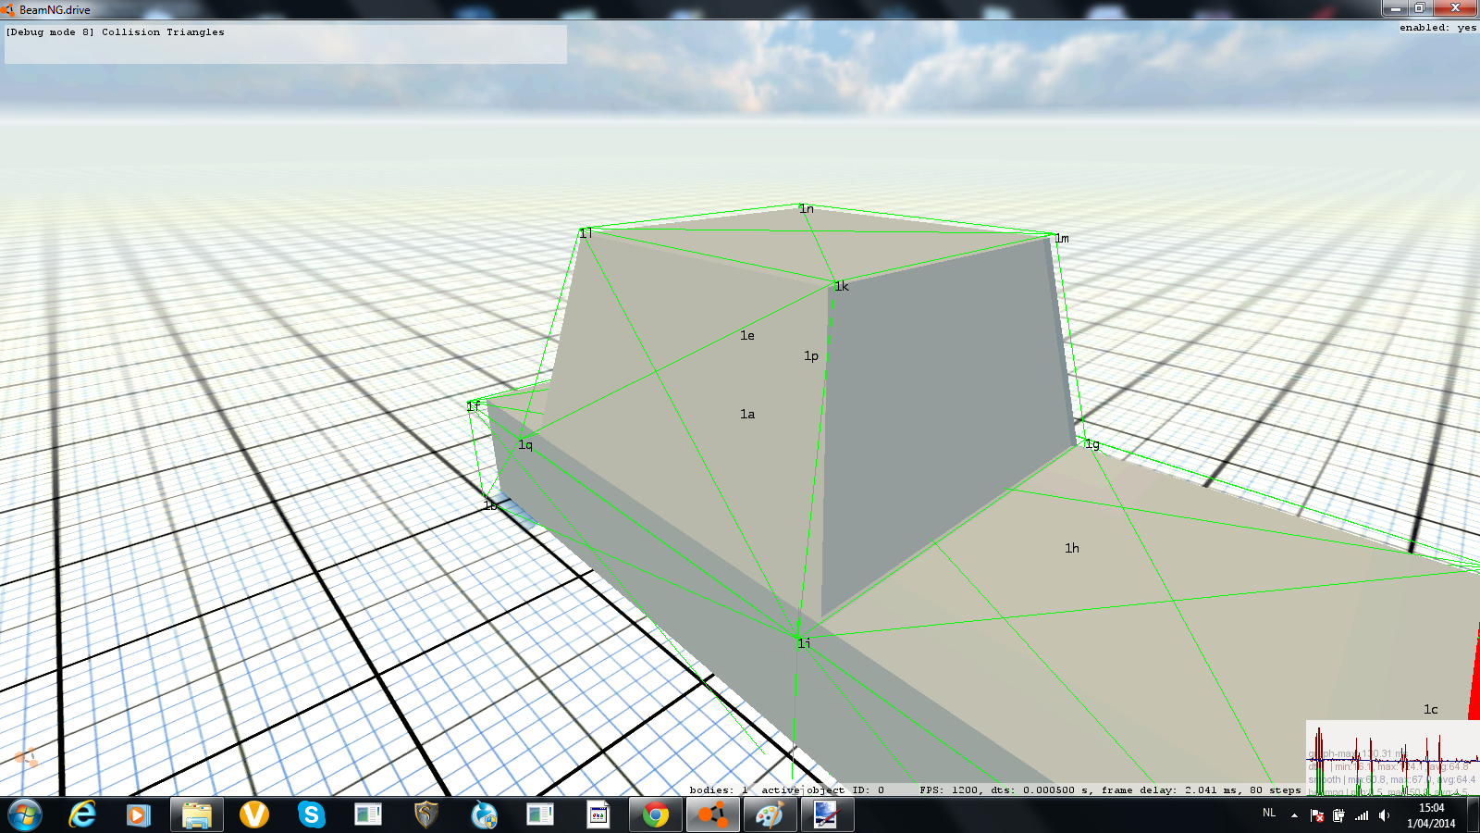
Task: Open the orange V app in taskbar
Action: point(253,815)
